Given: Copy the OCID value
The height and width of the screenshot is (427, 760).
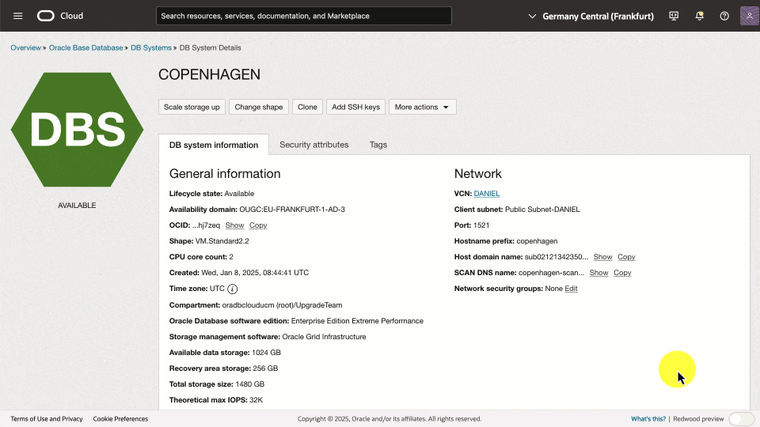Looking at the screenshot, I should tap(258, 225).
